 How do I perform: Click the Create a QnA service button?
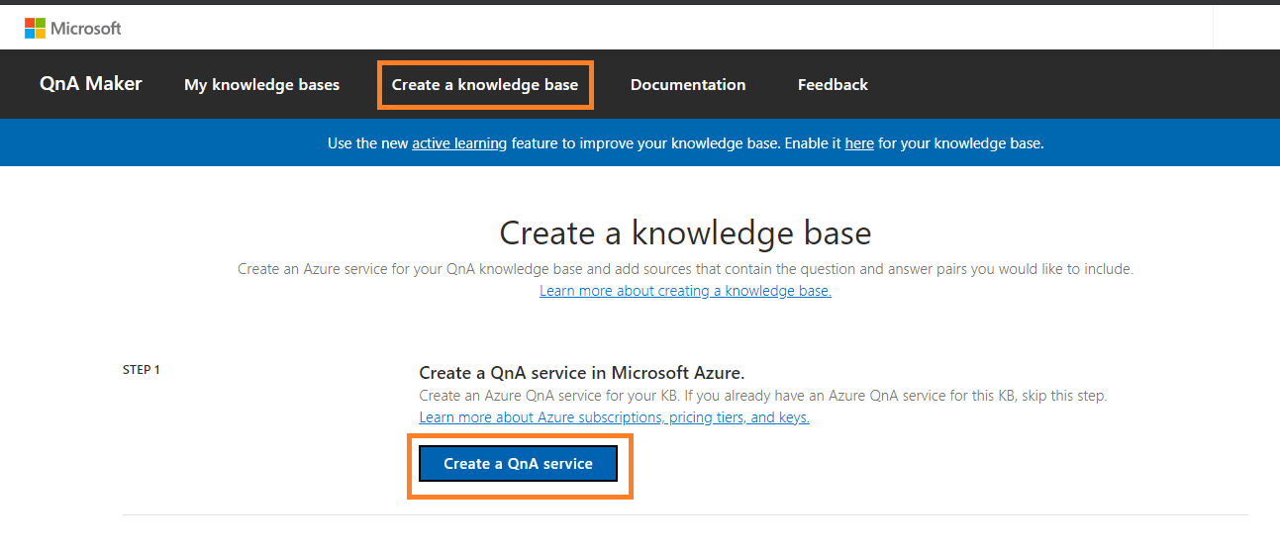click(518, 463)
